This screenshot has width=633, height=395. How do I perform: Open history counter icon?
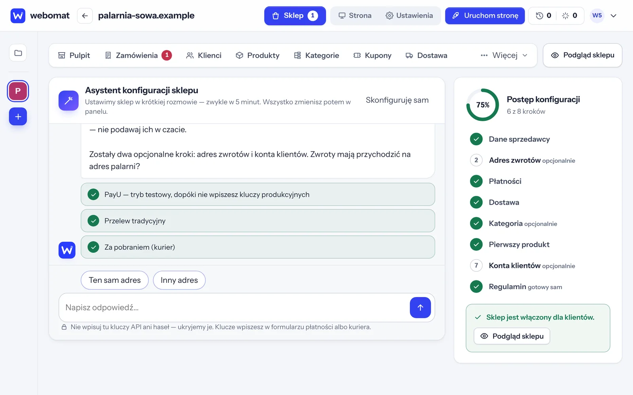click(x=544, y=16)
